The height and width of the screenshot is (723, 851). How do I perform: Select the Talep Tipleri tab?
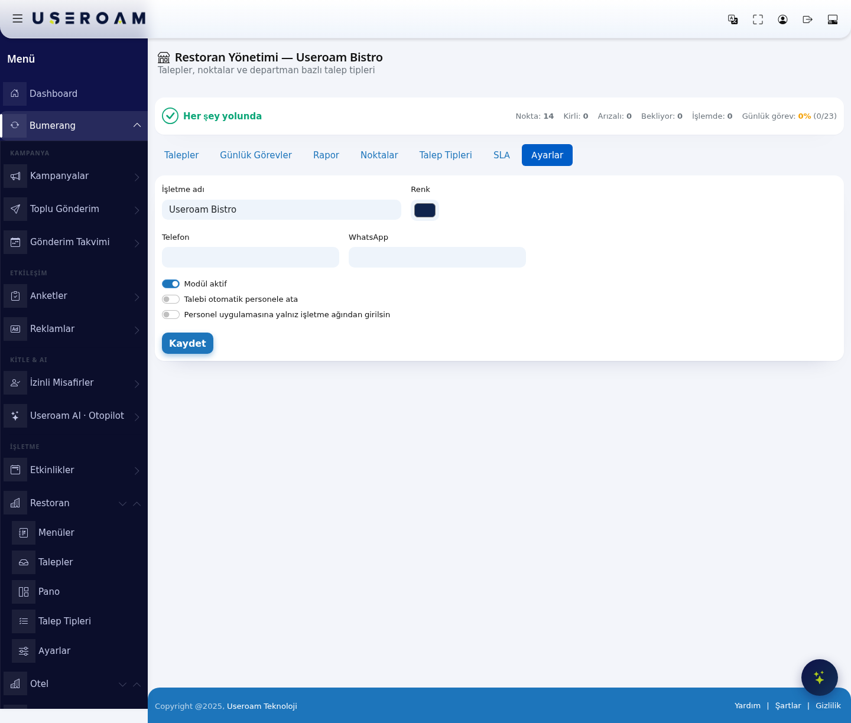pyautogui.click(x=446, y=155)
